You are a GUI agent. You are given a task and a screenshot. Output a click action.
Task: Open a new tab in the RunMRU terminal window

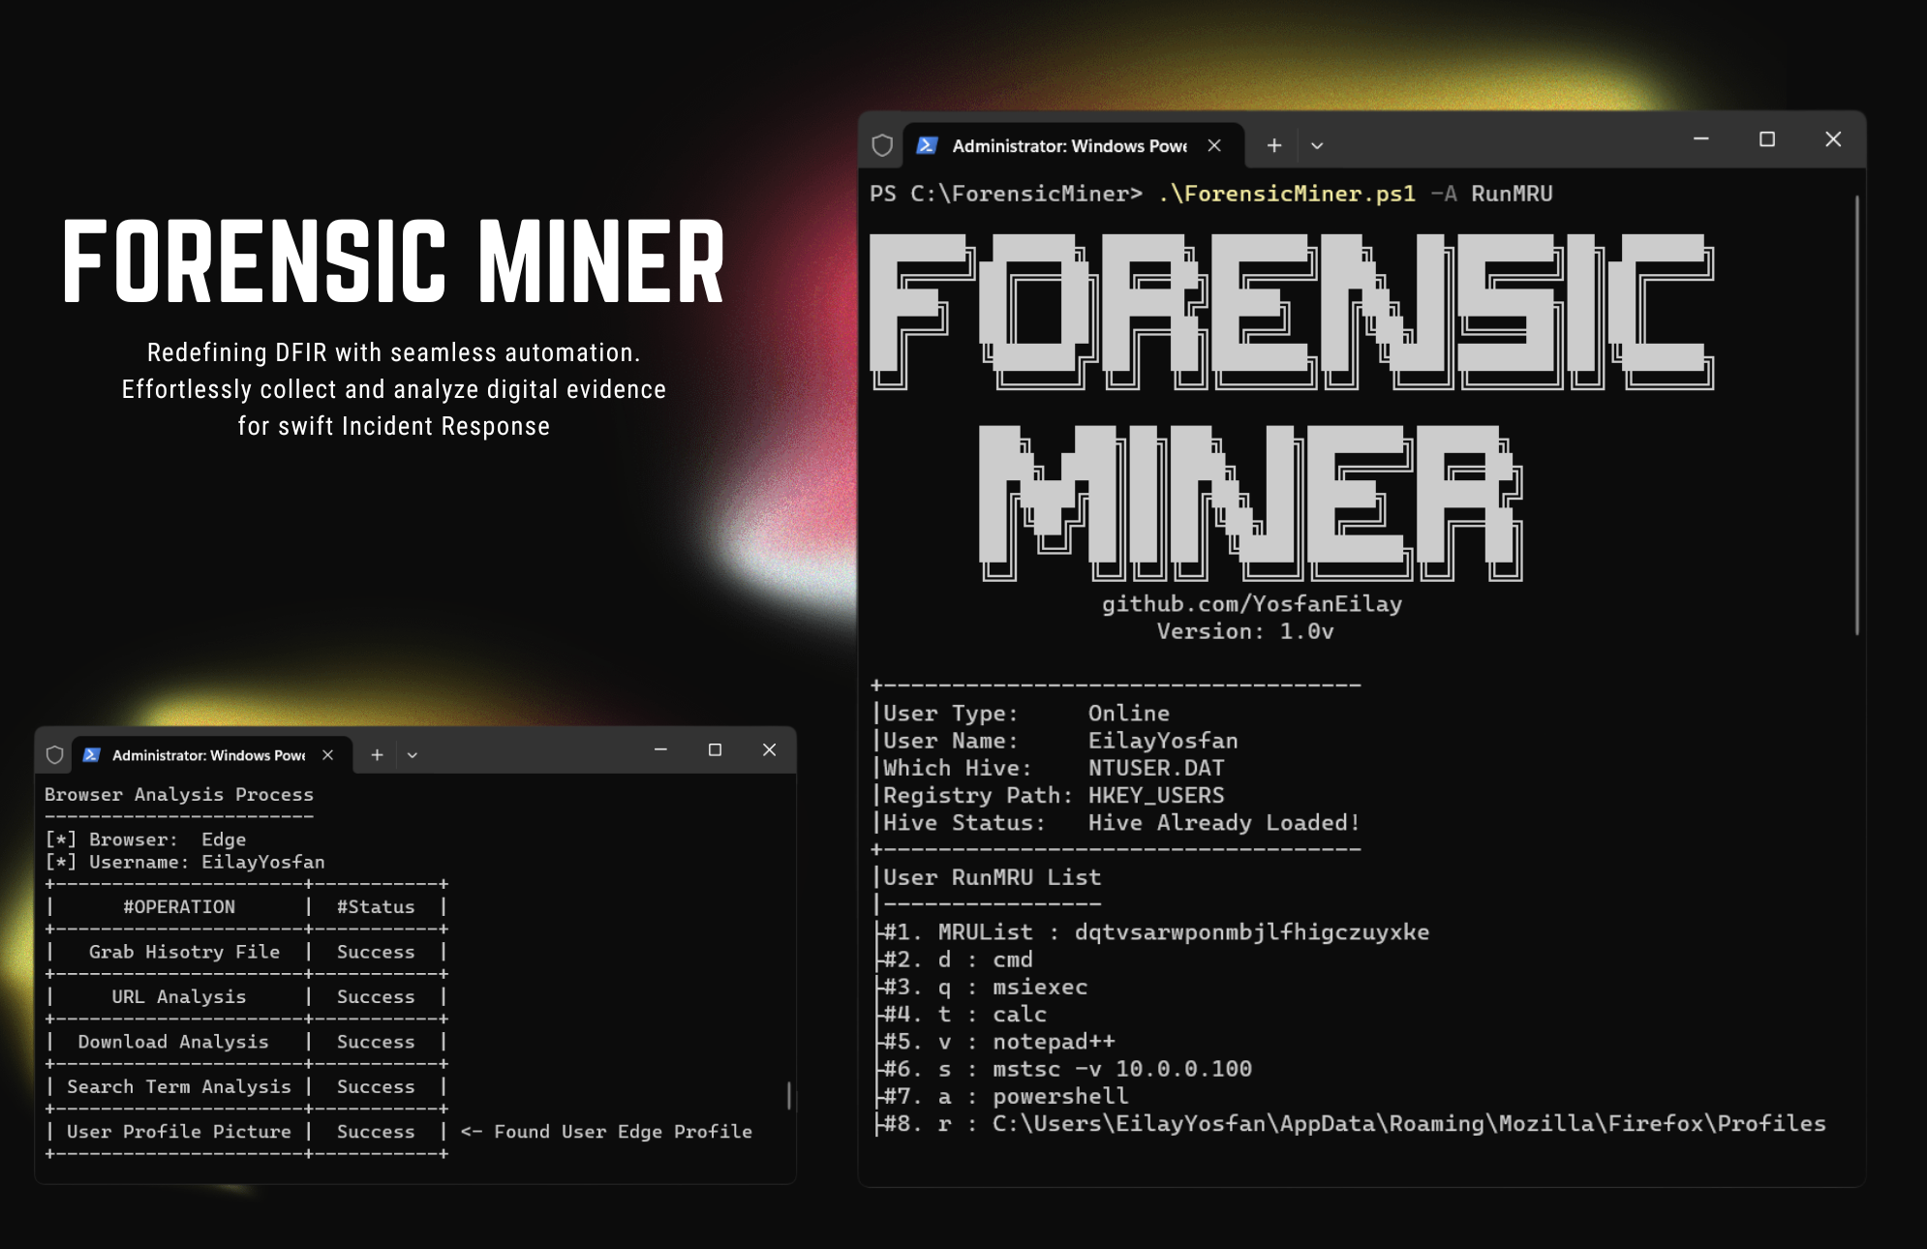pos(1274,145)
